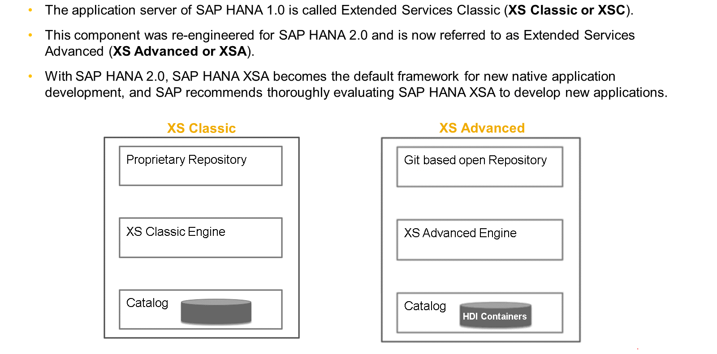Click the text 'The application server of SAP HANA 1.0'
The height and width of the screenshot is (354, 717).
[x=165, y=10]
